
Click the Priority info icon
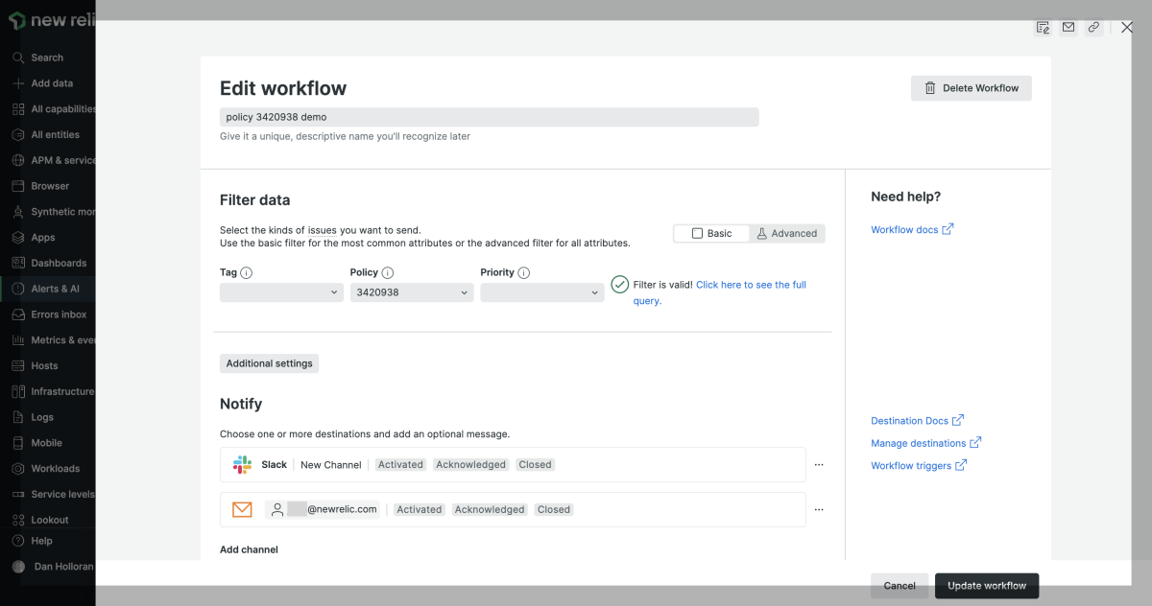tap(524, 273)
